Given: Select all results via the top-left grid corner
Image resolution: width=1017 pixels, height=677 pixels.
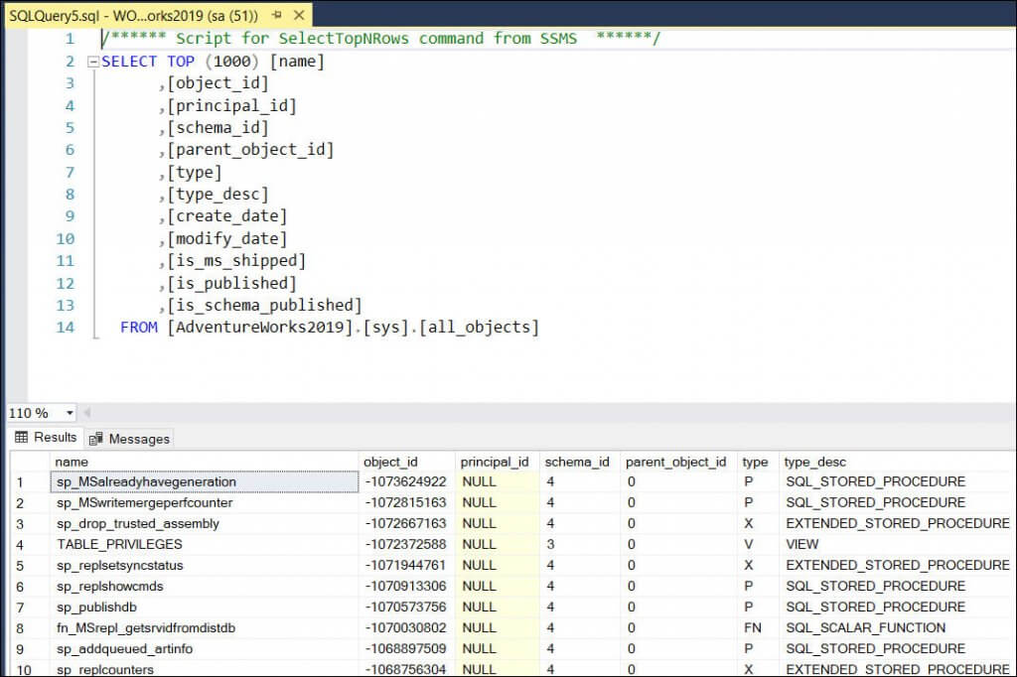Looking at the screenshot, I should click(28, 462).
